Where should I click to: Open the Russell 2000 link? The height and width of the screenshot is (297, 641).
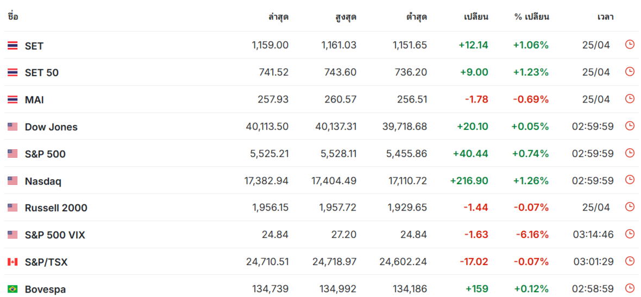[x=56, y=208]
